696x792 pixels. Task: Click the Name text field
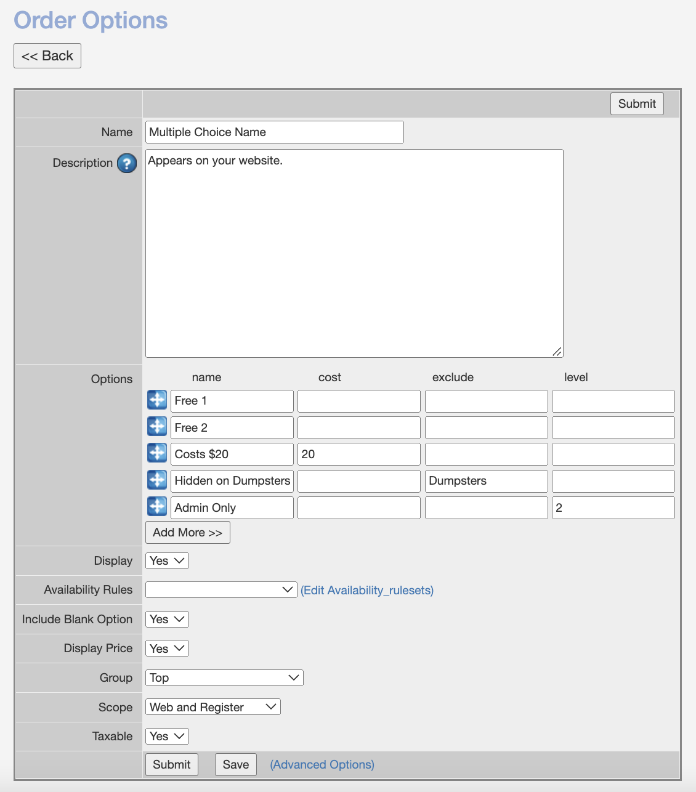(275, 132)
